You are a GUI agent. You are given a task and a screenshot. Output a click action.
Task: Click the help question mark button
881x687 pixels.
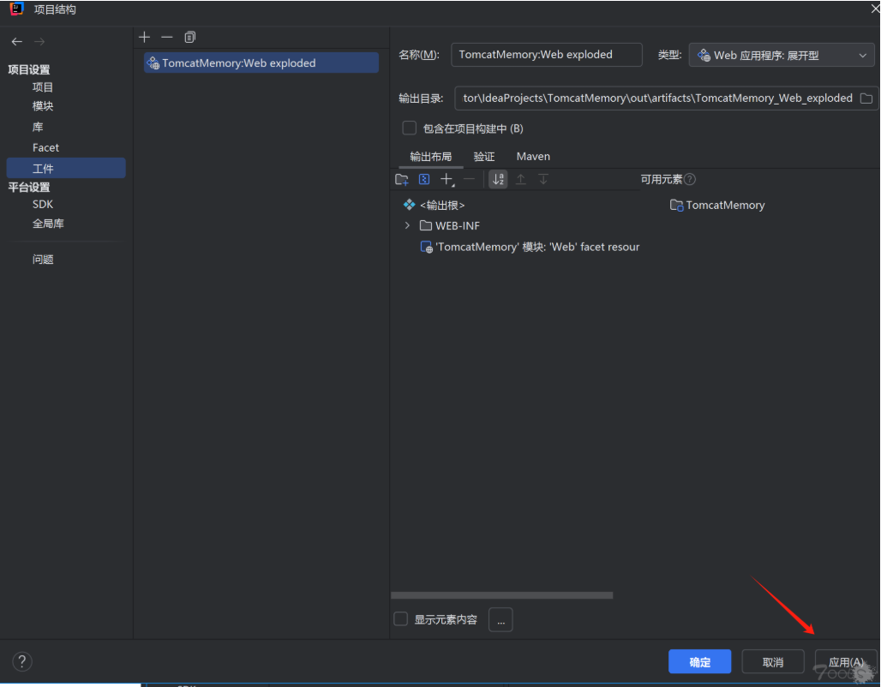[22, 661]
